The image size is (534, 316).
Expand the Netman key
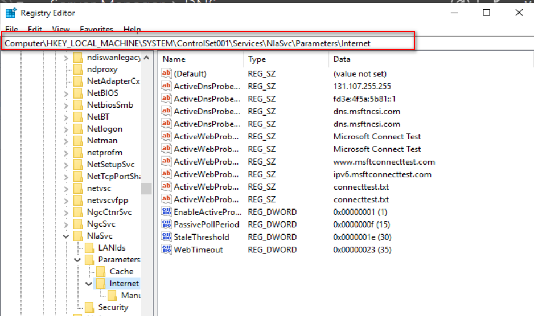point(65,141)
